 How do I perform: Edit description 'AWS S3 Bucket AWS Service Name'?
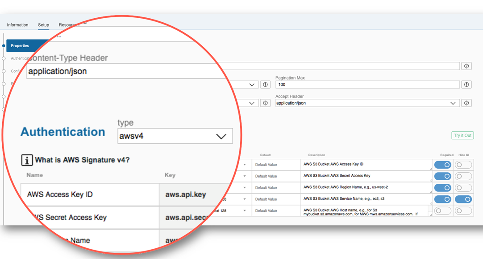[x=366, y=199]
